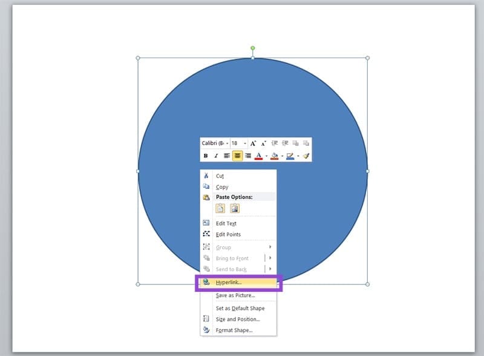
Task: Toggle bold formatting in mini toolbar
Action: tap(206, 156)
